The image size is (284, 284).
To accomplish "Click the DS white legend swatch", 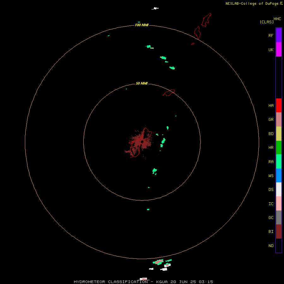I will [x=279, y=189].
